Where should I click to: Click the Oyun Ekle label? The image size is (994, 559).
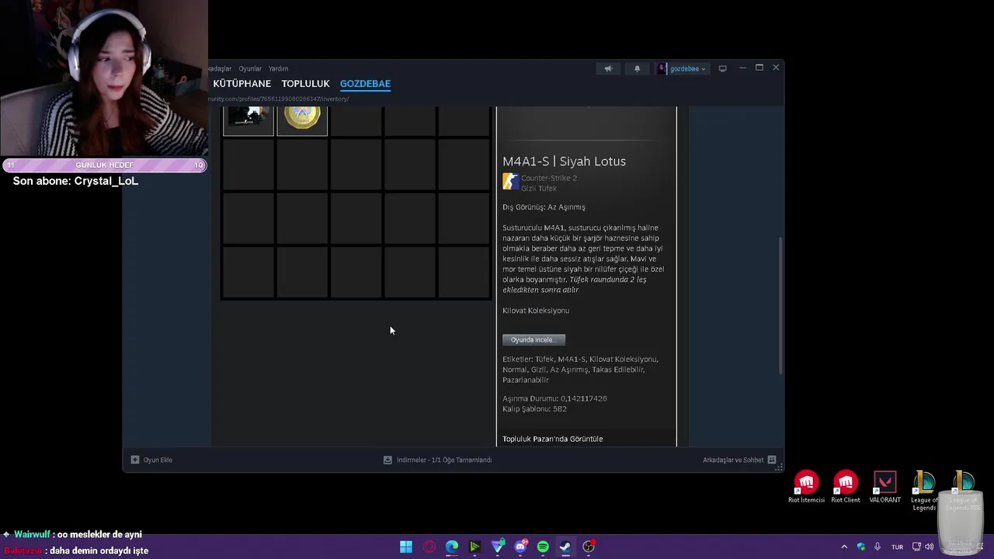coord(158,460)
